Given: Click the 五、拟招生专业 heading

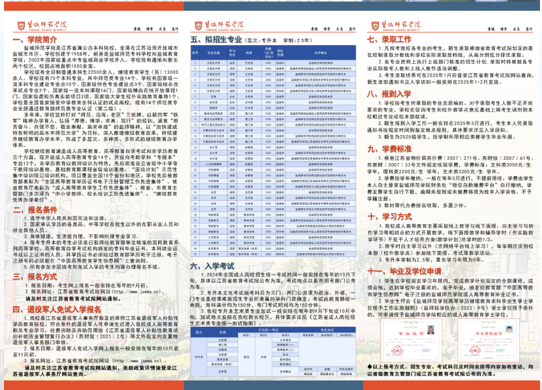Looking at the screenshot, I should (216, 40).
